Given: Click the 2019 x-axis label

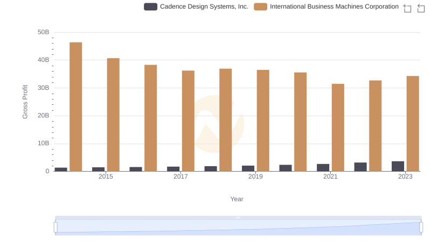Looking at the screenshot, I should tap(255, 176).
